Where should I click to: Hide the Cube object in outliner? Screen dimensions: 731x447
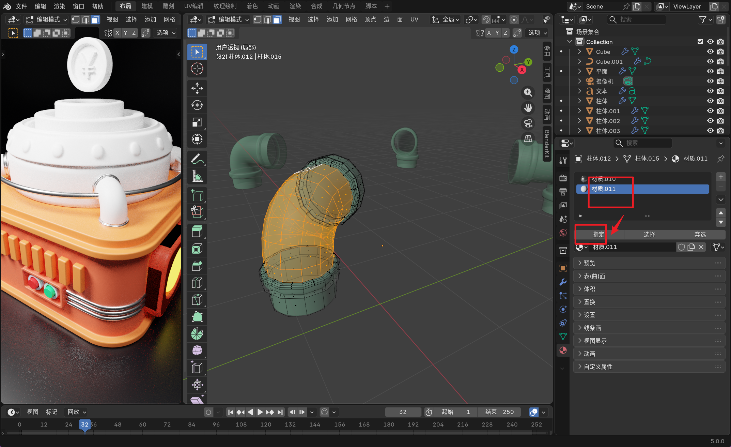710,51
